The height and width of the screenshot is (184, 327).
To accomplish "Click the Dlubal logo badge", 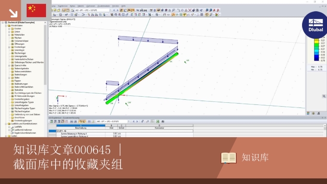I will click(x=316, y=25).
